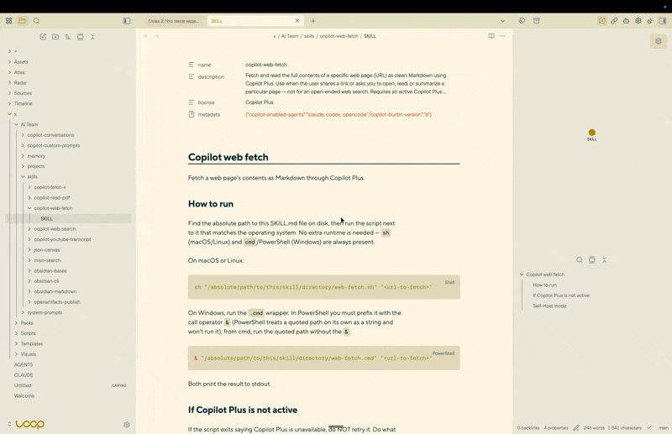
Task: Go to 'copilot-web-fetch' in breadcrumb
Action: click(339, 36)
